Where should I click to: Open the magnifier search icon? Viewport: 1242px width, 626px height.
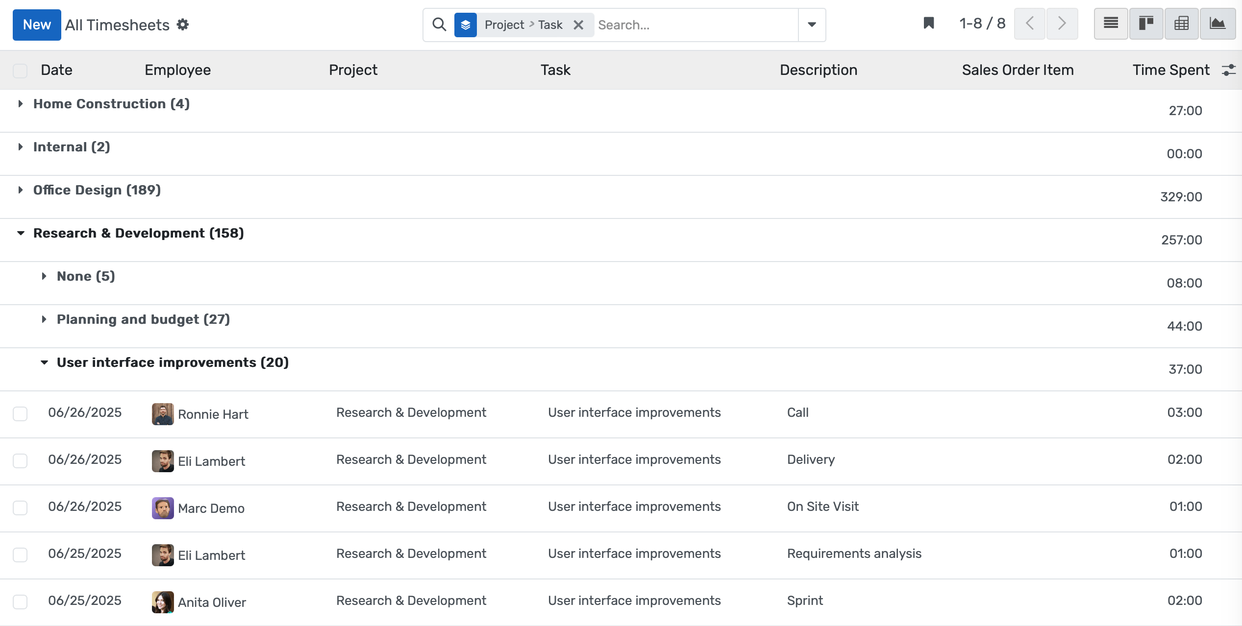439,24
